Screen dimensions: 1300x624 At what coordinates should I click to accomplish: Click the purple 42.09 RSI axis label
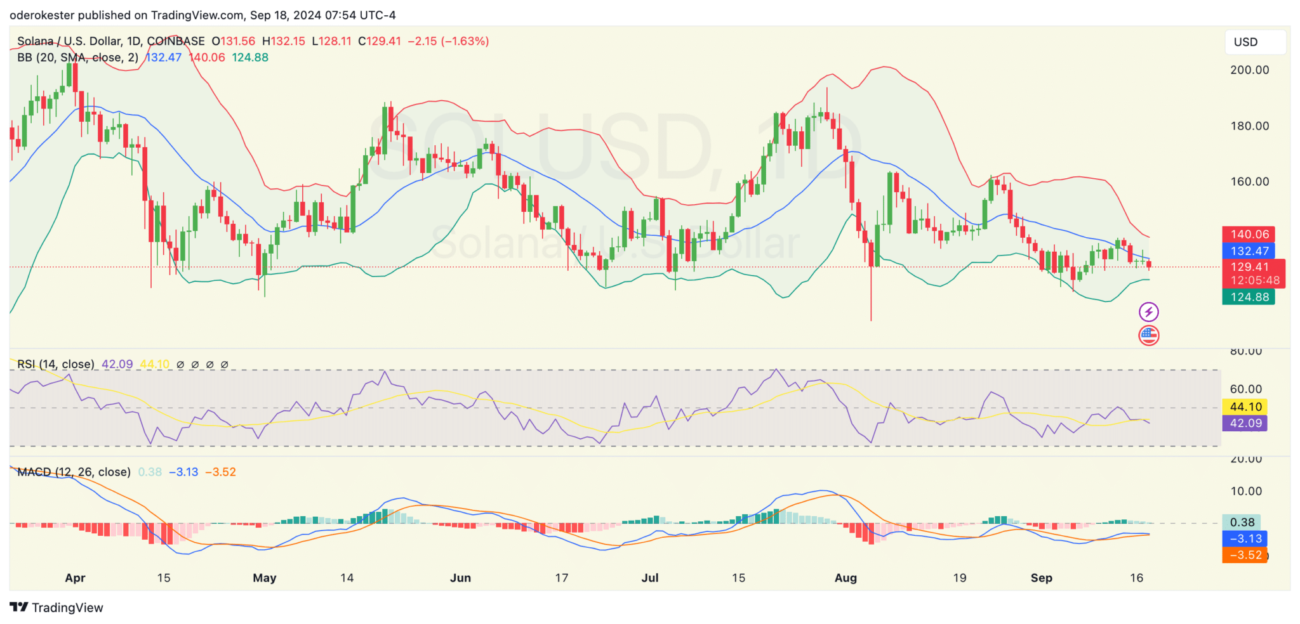1245,423
